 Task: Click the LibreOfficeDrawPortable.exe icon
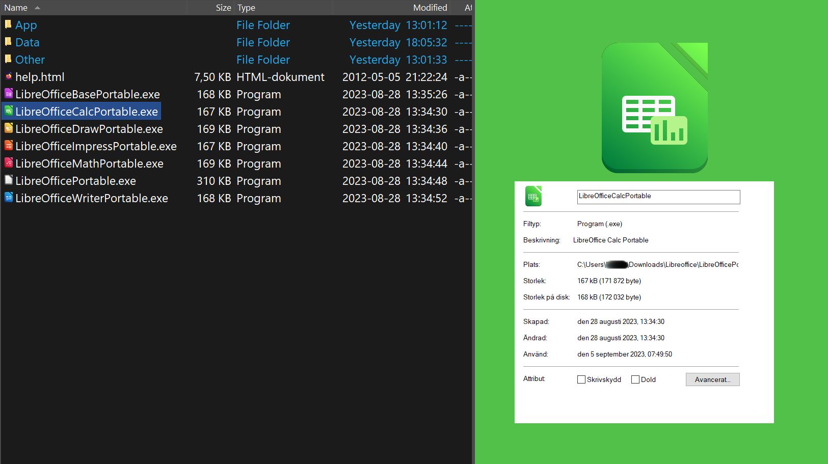click(x=8, y=128)
